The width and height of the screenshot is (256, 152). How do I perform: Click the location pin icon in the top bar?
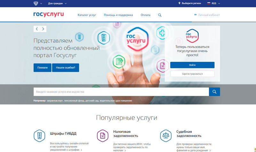click(x=179, y=3)
